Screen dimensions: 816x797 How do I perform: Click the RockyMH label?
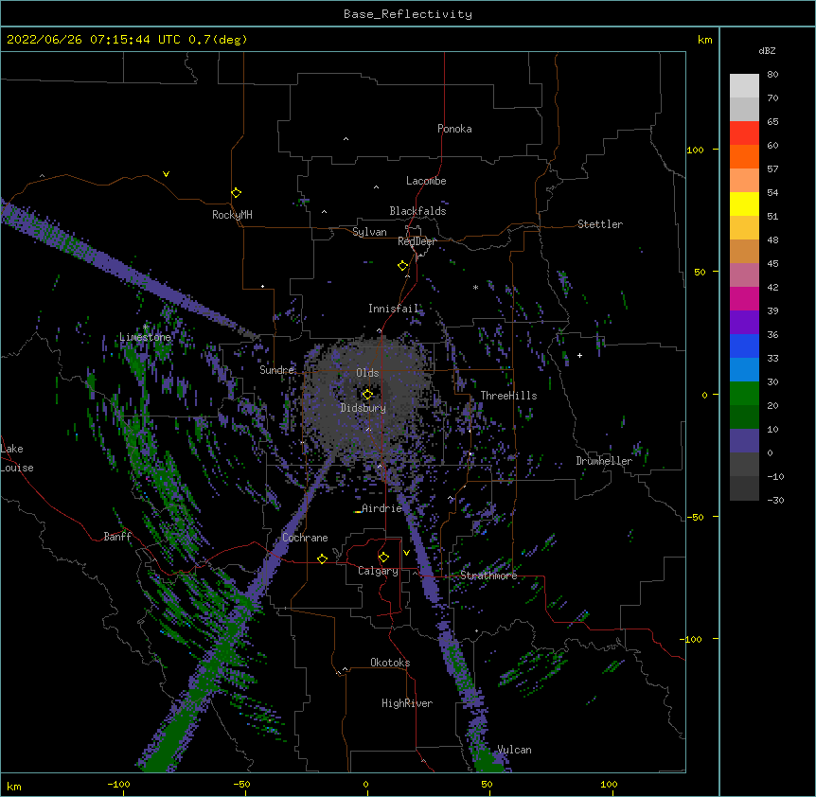click(232, 215)
